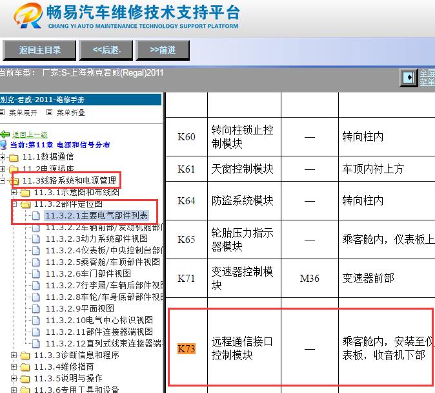Click the 11.3.1示意图和布线图 folder icon
The width and height of the screenshot is (435, 393).
click(25, 193)
